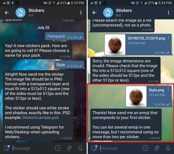This screenshot has height=154, width=174.
Task: Attach a file using left paperclip
Action: click(69, 148)
